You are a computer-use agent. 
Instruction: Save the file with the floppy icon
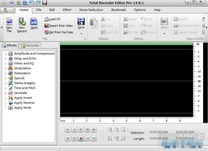[x=81, y=23]
